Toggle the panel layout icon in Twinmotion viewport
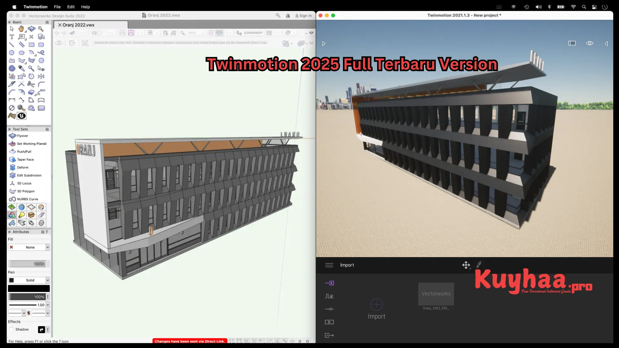619x348 pixels. pos(572,43)
